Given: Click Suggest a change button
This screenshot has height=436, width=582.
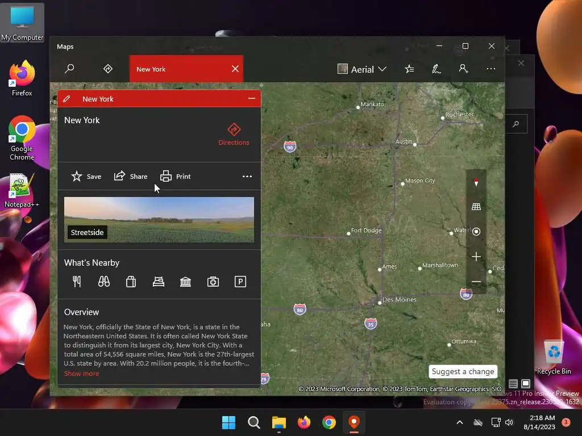Looking at the screenshot, I should 463,371.
